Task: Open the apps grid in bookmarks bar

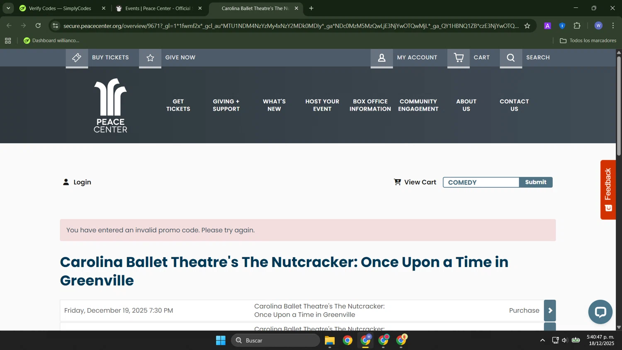Action: (x=8, y=41)
